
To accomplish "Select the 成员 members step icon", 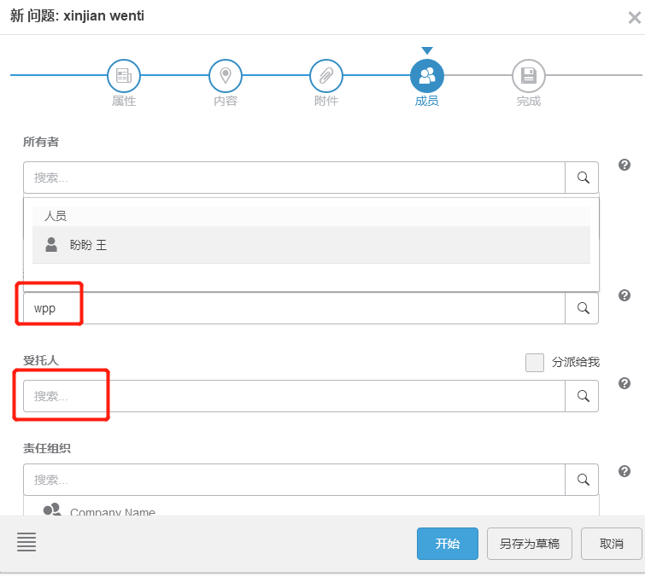I will click(x=427, y=76).
